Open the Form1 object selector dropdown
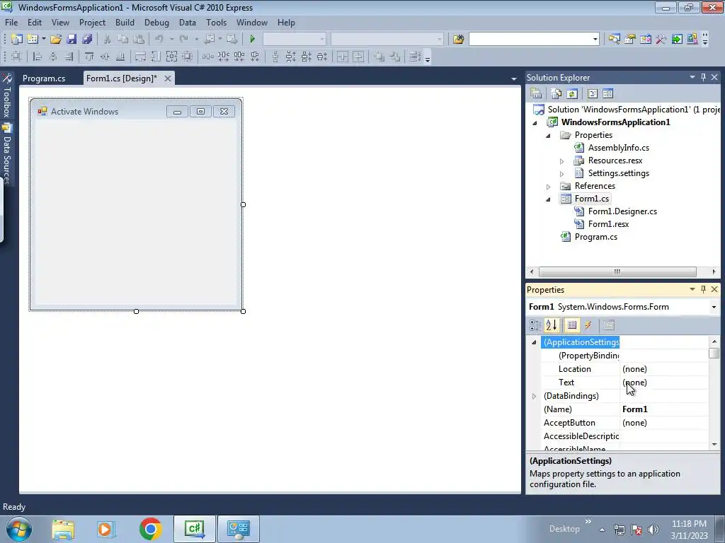This screenshot has width=725, height=543. pyautogui.click(x=714, y=307)
